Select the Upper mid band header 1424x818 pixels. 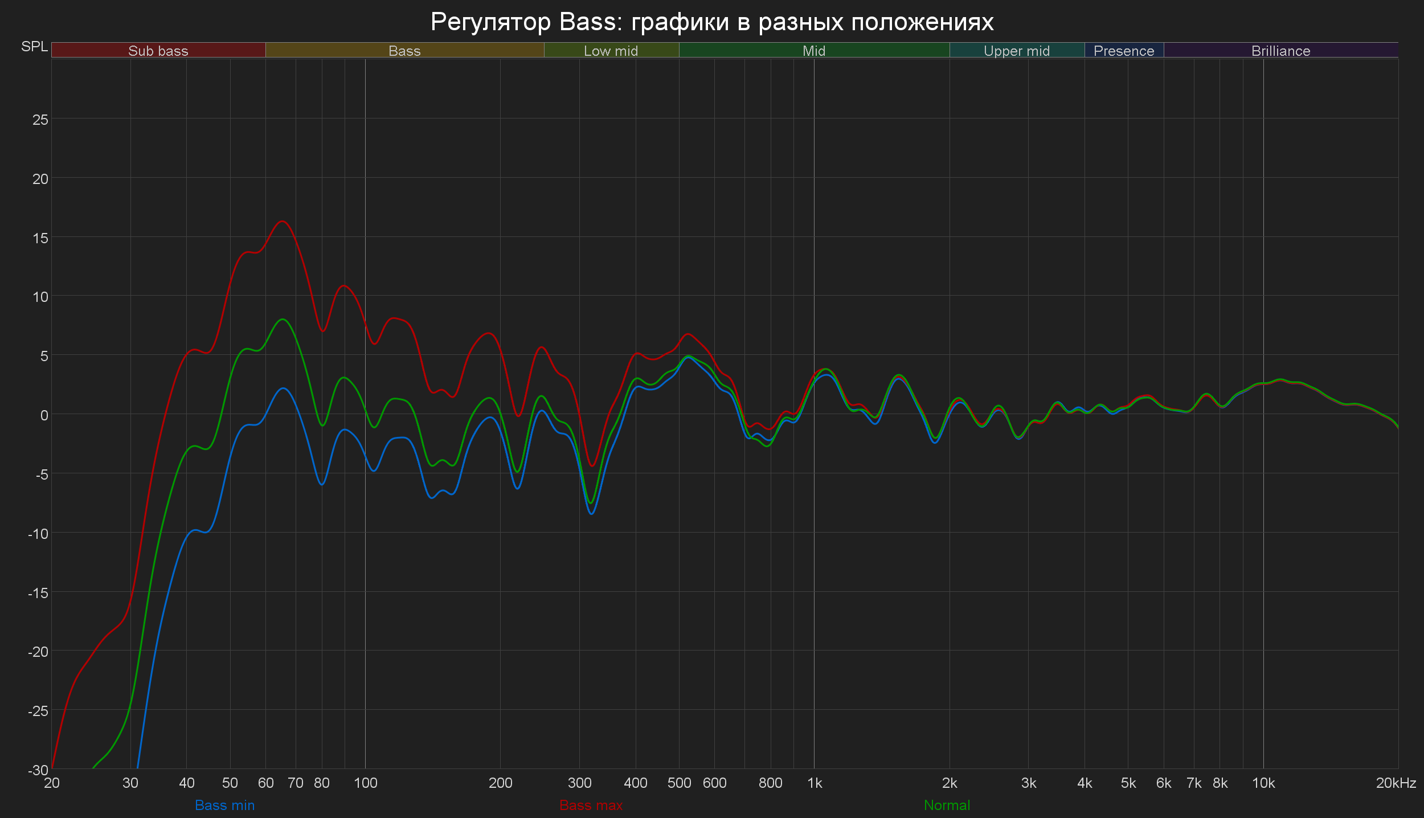coord(1017,51)
